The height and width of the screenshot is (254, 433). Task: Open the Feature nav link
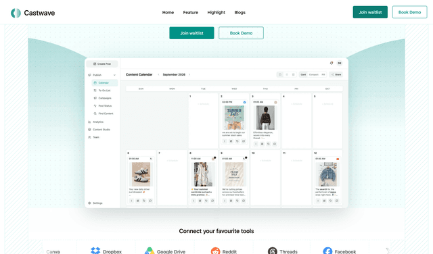pos(191,12)
